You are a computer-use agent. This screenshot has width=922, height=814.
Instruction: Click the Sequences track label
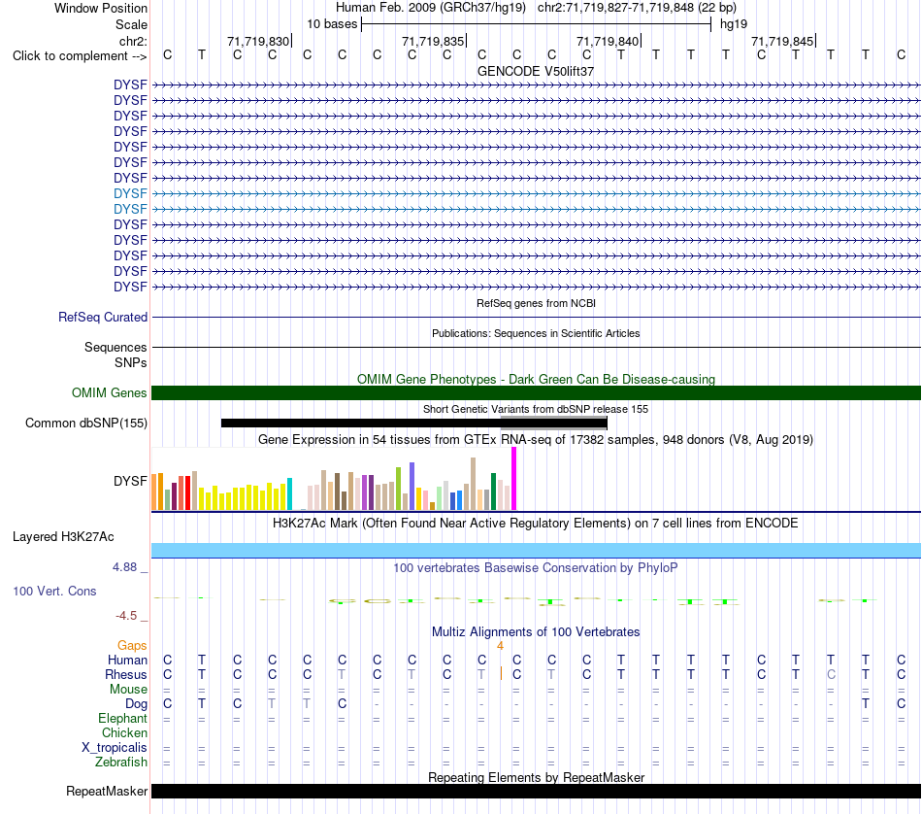(x=115, y=347)
